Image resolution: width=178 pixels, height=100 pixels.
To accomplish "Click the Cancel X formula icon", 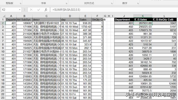I will pyautogui.click(x=31, y=10).
